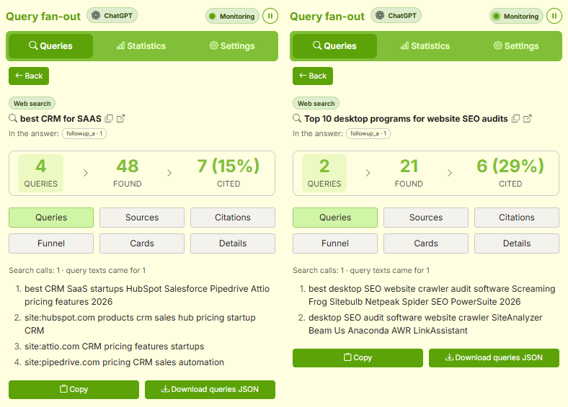This screenshot has width=568, height=407.
Task: Select Funnel in the right panel
Action: click(x=335, y=243)
